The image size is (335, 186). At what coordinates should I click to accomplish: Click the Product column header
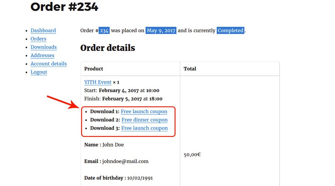[94, 69]
